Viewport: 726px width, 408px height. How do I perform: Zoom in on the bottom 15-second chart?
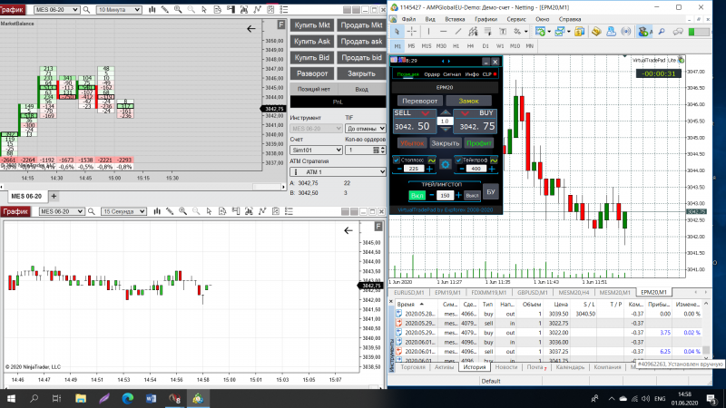183,211
